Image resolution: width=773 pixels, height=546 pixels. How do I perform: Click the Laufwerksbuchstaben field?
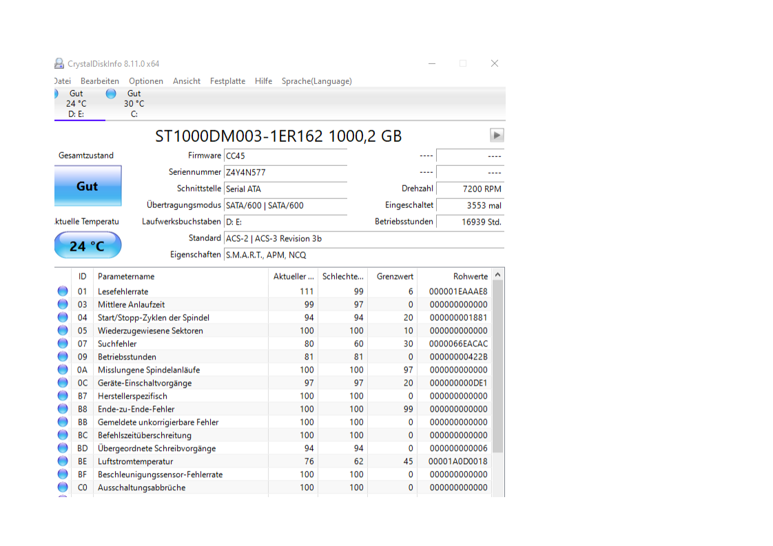click(x=285, y=222)
